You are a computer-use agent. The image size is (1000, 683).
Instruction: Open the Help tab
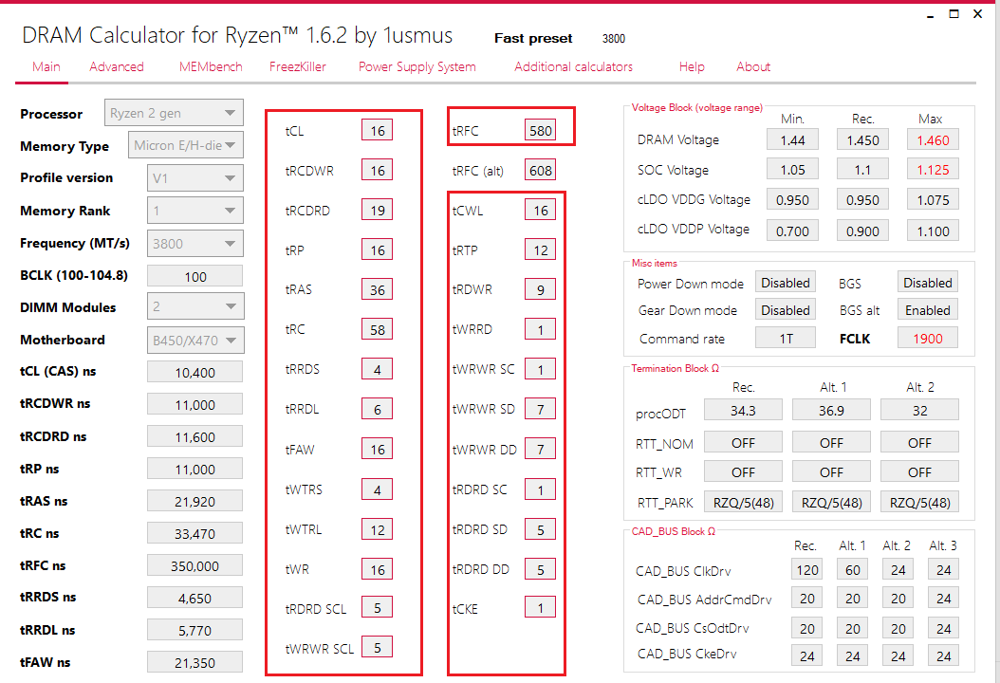coord(692,67)
